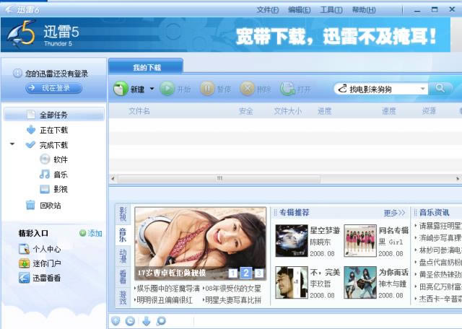This screenshot has height=329, width=462.
Task: Expand the search box dropdown arrow
Action: pos(422,89)
